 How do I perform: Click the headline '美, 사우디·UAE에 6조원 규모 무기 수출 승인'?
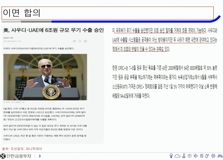(x=53, y=30)
